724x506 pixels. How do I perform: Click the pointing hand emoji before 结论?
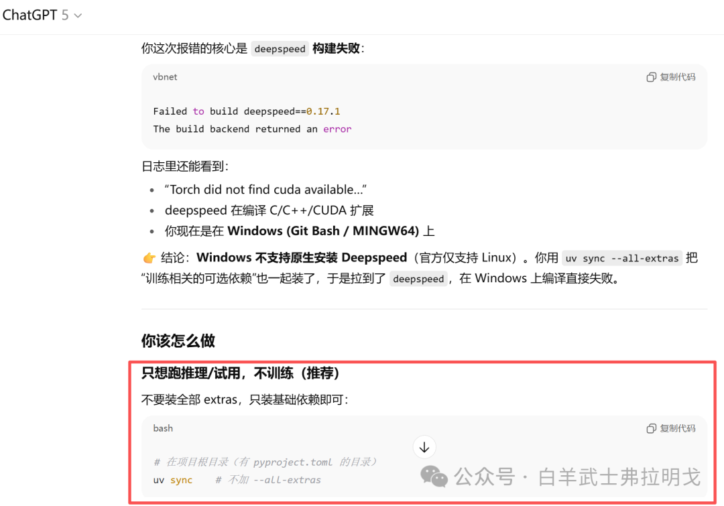point(149,257)
